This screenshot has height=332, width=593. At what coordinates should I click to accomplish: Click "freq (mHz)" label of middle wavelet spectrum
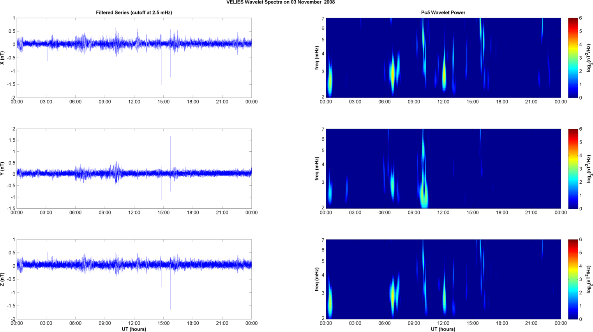tap(317, 169)
